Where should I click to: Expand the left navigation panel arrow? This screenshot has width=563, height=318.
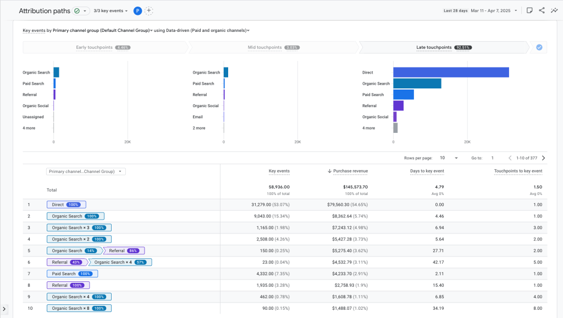[4, 309]
